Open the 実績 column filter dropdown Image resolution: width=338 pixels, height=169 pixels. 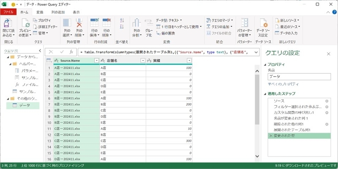pyautogui.click(x=189, y=61)
